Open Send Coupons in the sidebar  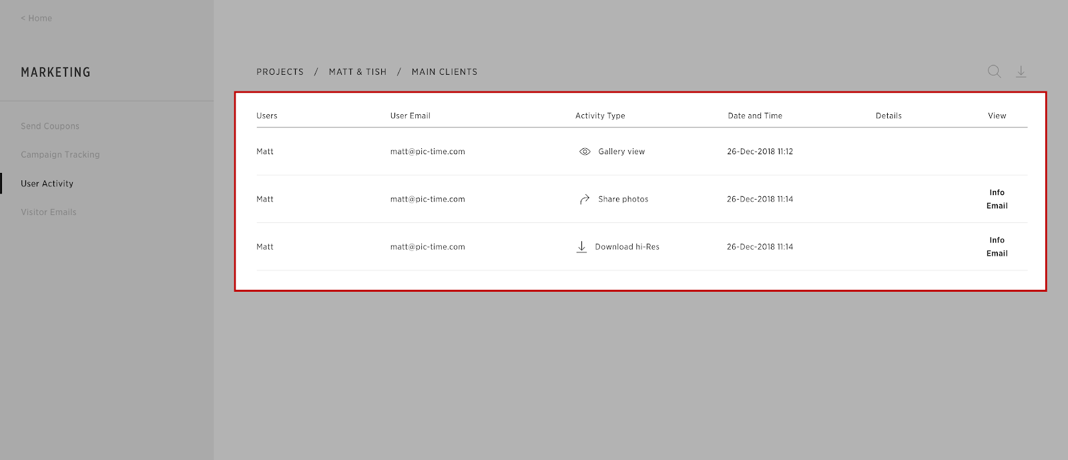[x=50, y=126]
